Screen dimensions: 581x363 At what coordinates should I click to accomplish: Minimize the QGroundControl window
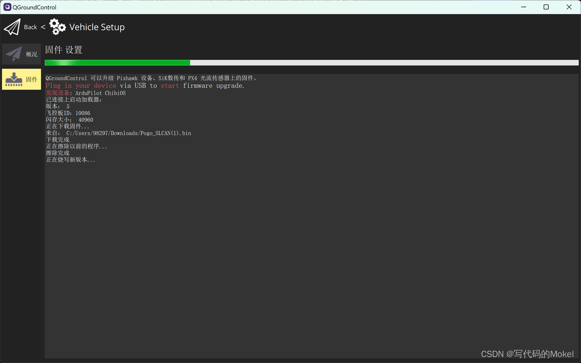coord(524,7)
